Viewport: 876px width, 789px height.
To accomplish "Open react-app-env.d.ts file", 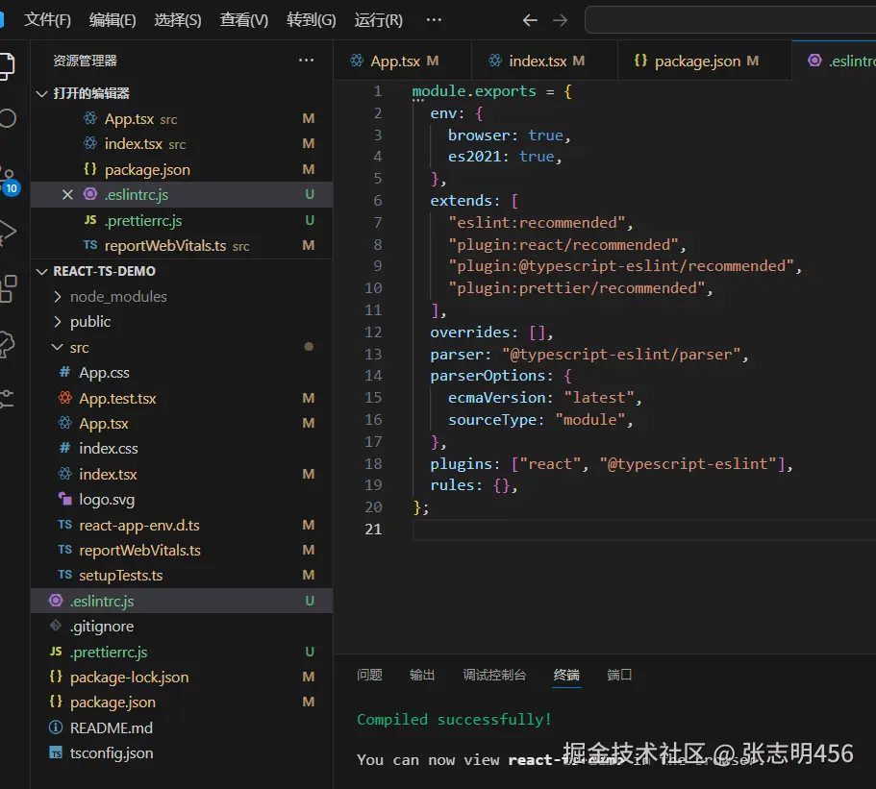I will point(182,525).
